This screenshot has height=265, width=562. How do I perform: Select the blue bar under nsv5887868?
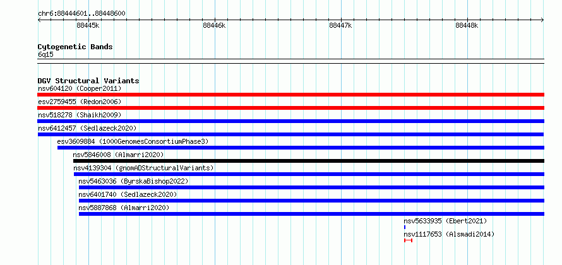pyautogui.click(x=311, y=214)
